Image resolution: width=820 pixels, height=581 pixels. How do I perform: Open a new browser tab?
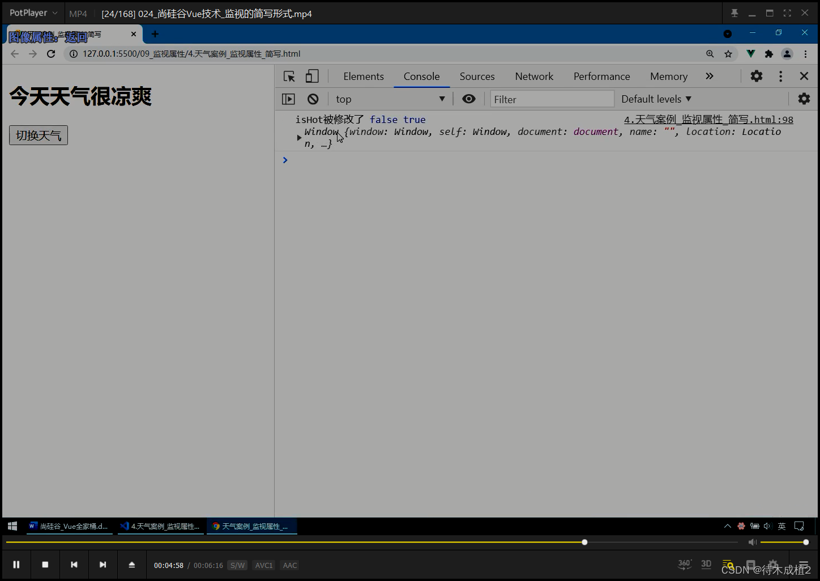point(155,34)
